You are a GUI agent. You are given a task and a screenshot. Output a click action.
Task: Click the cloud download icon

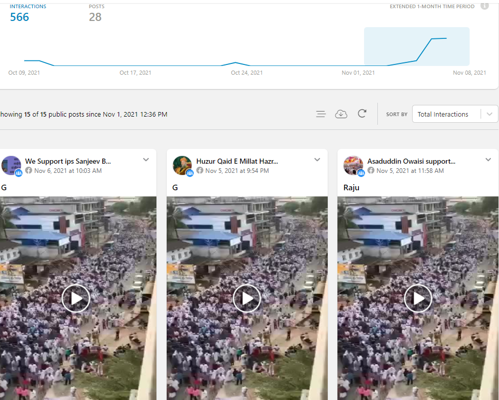(341, 114)
